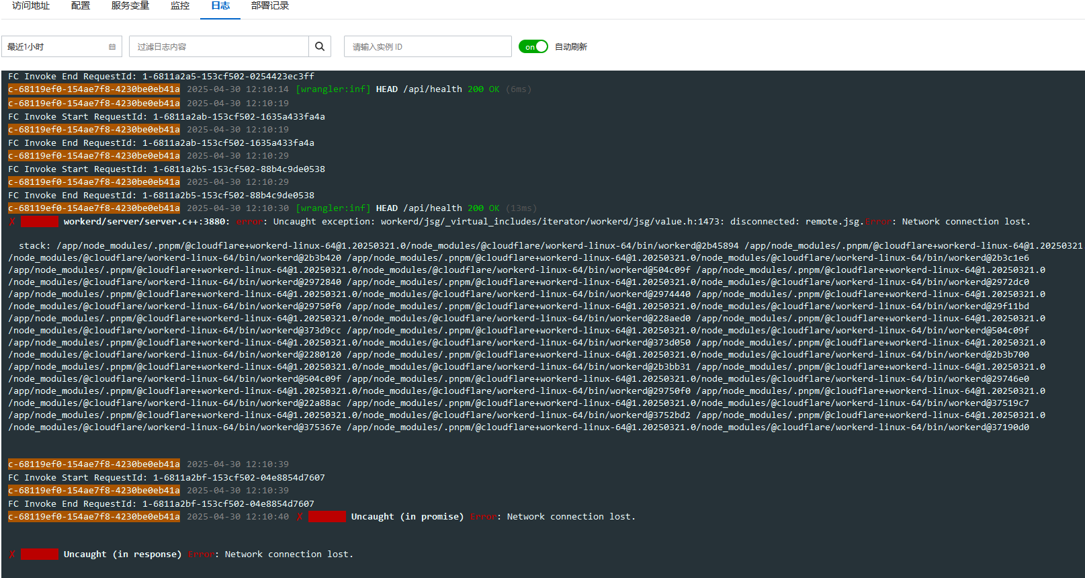
Task: Click the 12:10:39 timestamp above Invoke Start
Action: coord(238,464)
